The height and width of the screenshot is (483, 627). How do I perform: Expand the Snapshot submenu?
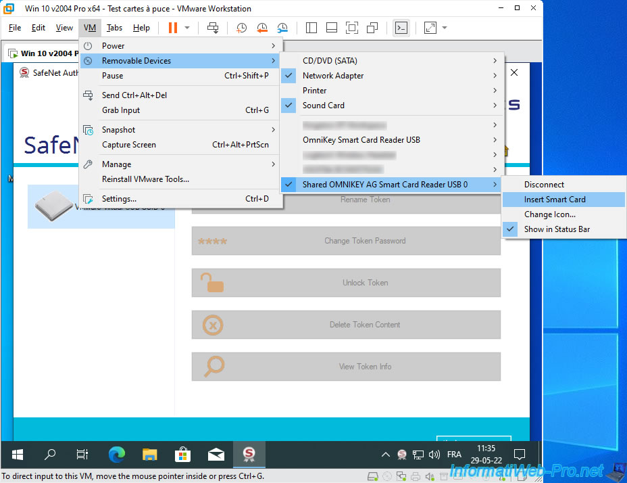181,130
